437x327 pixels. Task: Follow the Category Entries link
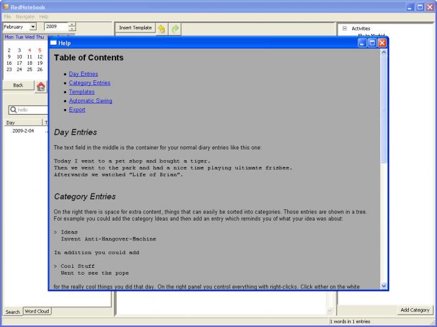(x=90, y=83)
